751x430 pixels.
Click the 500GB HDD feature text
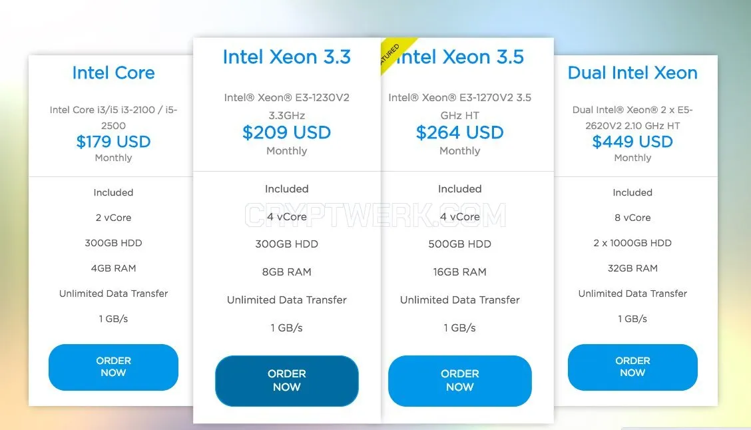460,244
